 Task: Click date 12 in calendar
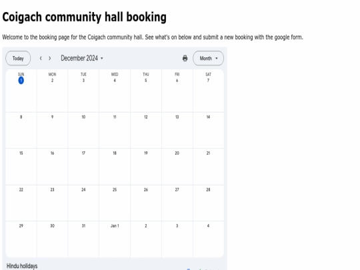(146, 117)
